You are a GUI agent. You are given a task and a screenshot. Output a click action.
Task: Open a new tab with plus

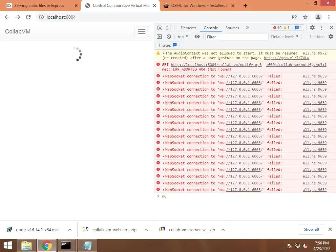[x=245, y=6]
